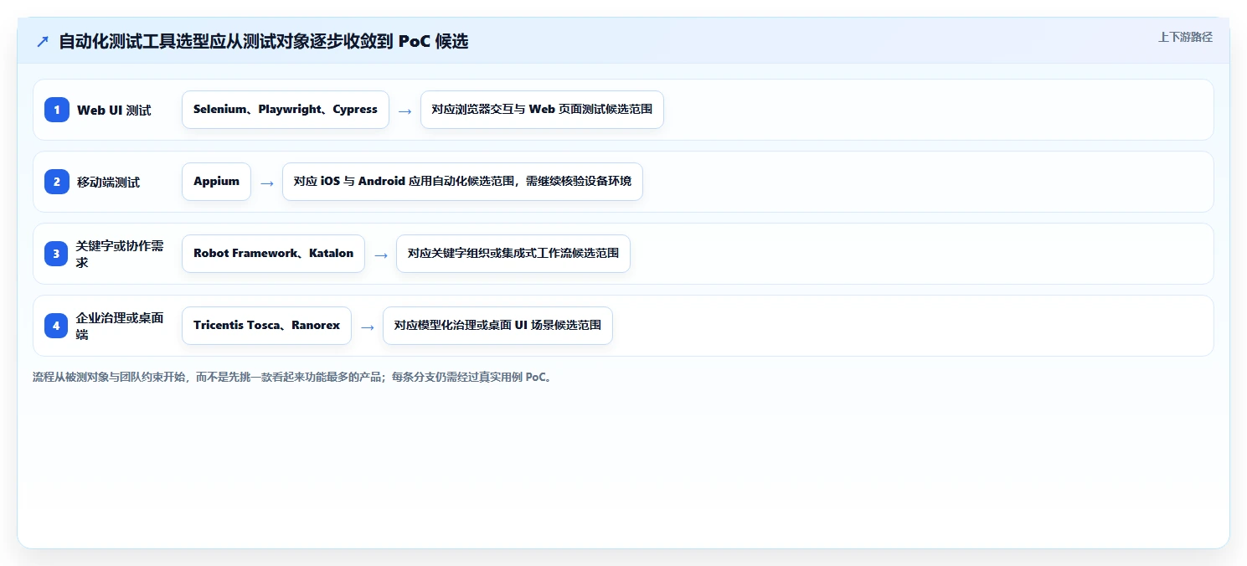Click the 对应浏览器交互与 Web 页面测试候选范围 box
1247x566 pixels.
pyautogui.click(x=542, y=110)
